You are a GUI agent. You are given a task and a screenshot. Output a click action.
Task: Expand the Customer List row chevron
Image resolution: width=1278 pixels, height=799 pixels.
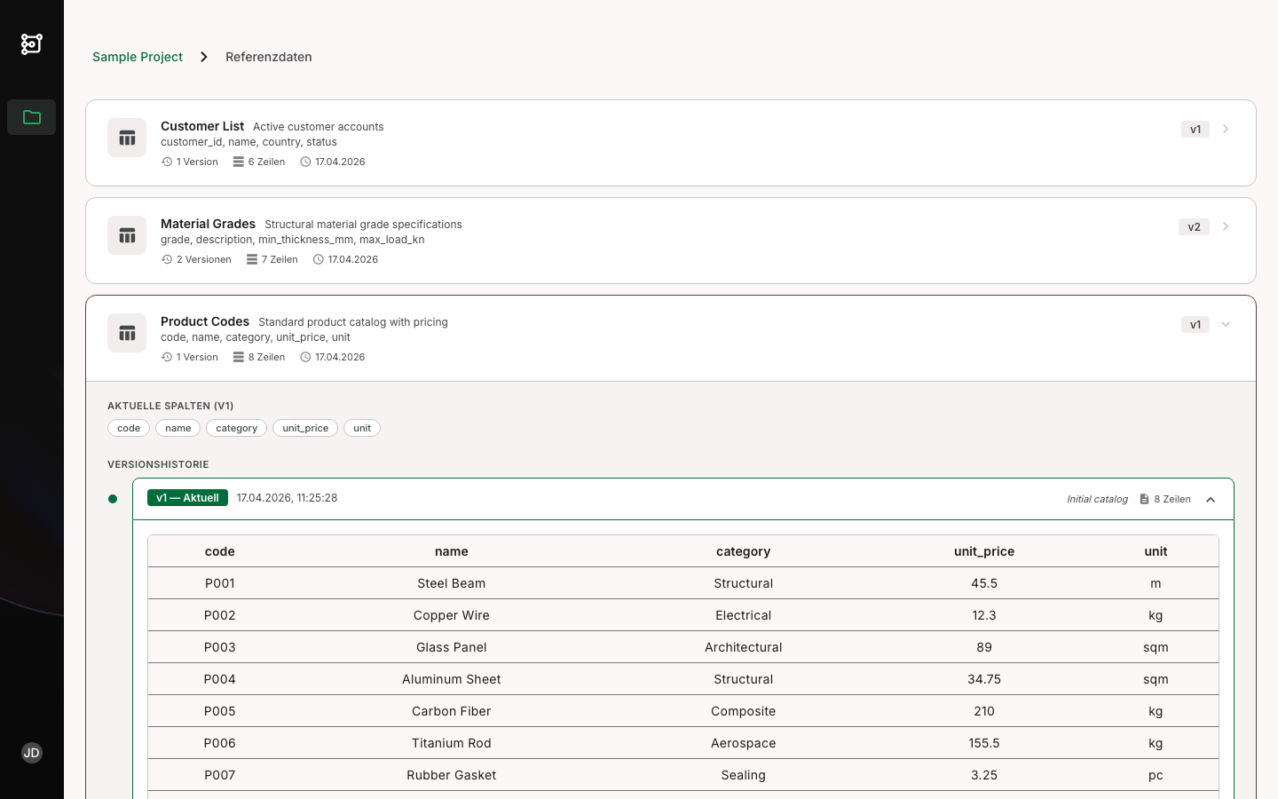[x=1226, y=130]
